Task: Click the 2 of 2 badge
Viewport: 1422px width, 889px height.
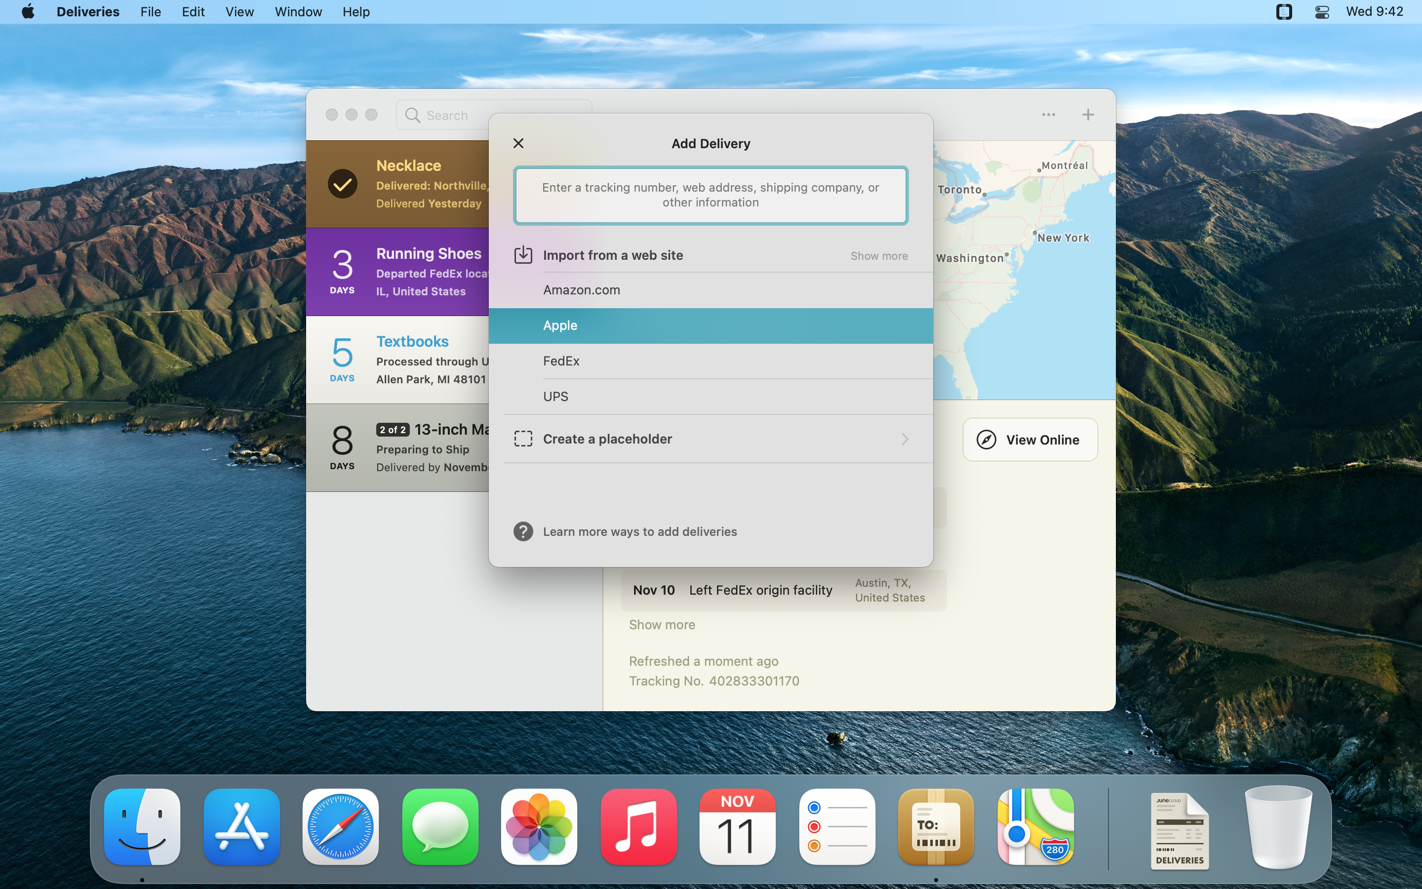Action: 393,430
